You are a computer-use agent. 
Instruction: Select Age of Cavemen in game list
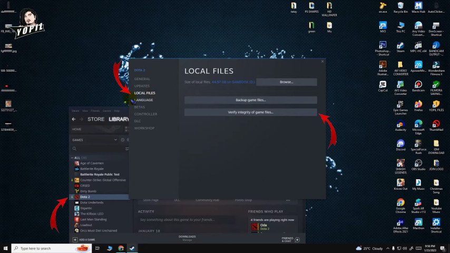click(x=92, y=163)
